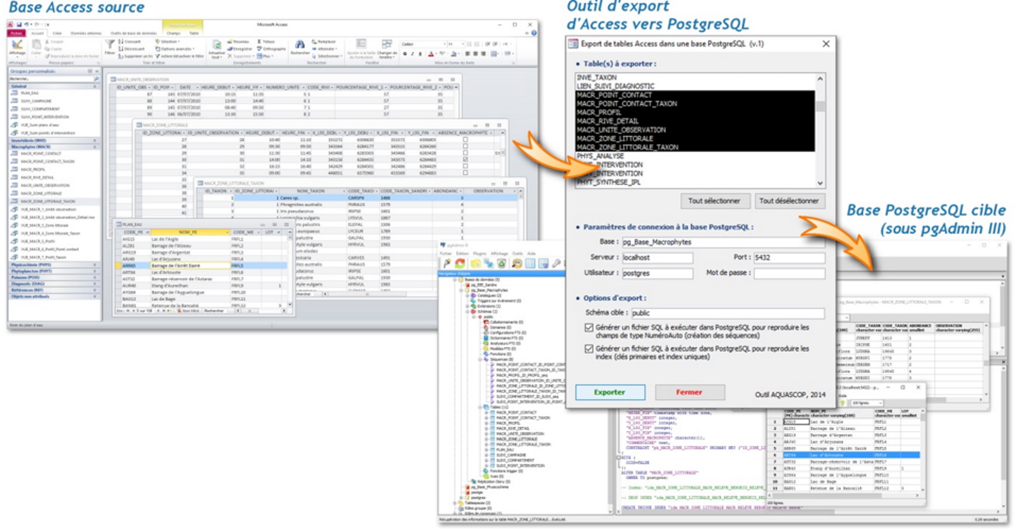Screen dimensions: 1017x532
Task: Click pgAdmin drop object recycle icon
Action: coord(502,264)
